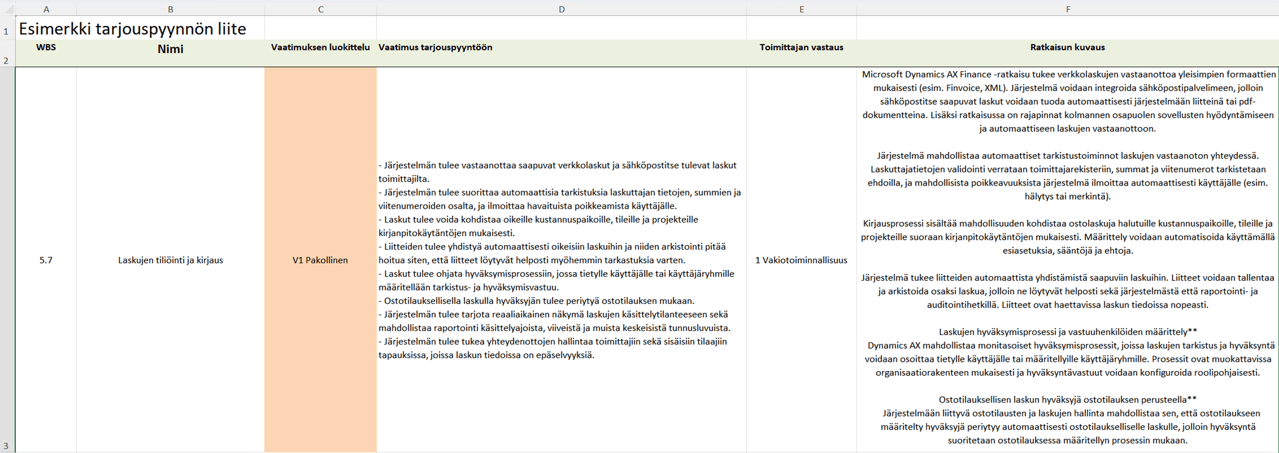Select row 3 header

coord(7,445)
